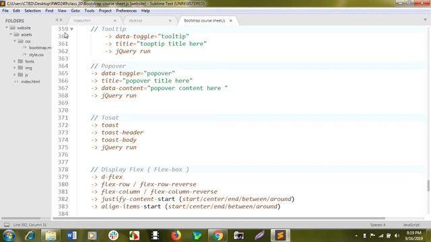Open File menu
This screenshot has height=242, width=431.
pos(5,11)
